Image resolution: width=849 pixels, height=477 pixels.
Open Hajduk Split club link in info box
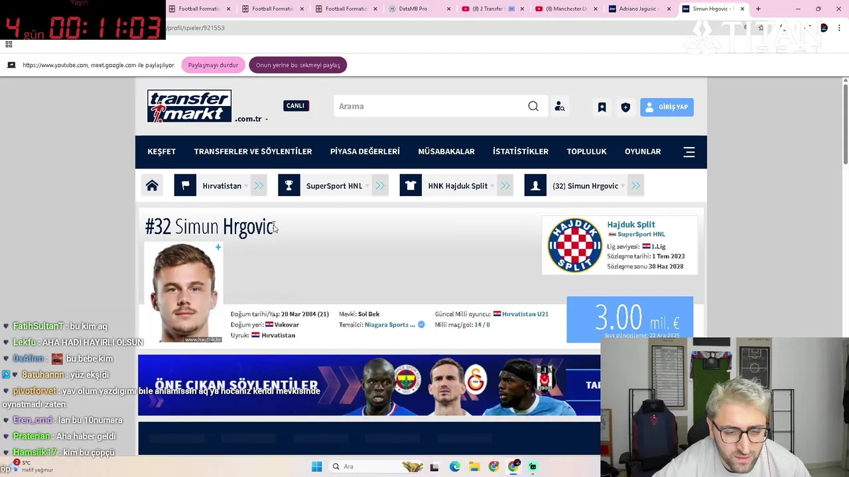coord(631,225)
